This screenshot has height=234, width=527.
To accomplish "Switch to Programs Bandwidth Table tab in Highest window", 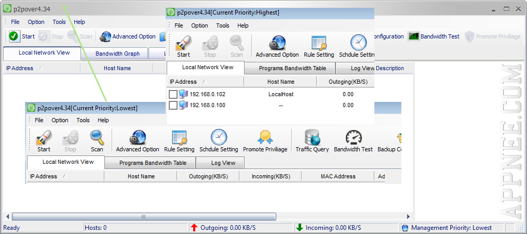I will [x=290, y=68].
